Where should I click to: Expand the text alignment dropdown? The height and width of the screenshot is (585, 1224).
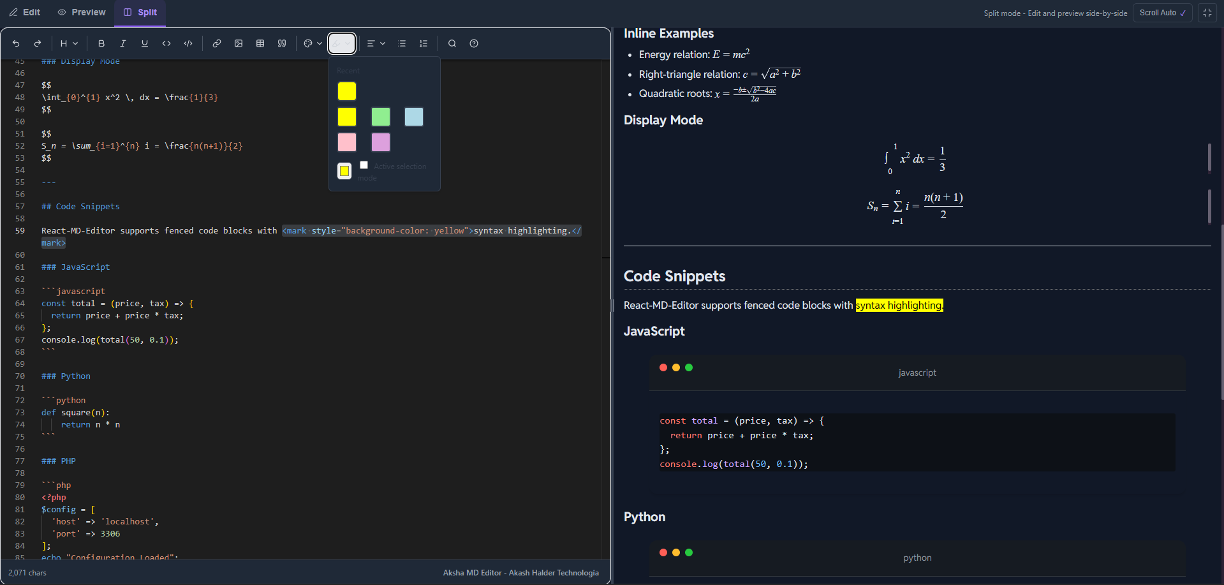[x=376, y=43]
